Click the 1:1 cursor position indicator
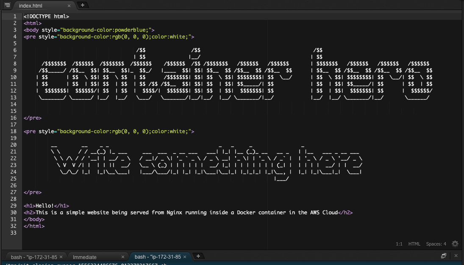Screen dimensions: 464x265 coord(399,244)
